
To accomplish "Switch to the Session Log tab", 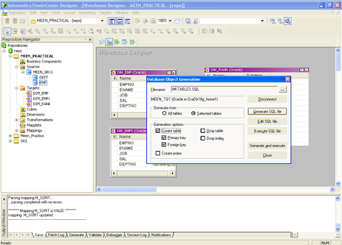I will point(137,235).
